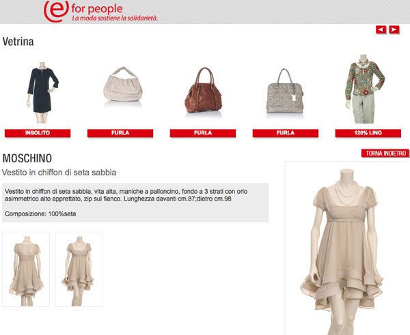
Task: Select the black Insolito dress image
Action: point(42,92)
